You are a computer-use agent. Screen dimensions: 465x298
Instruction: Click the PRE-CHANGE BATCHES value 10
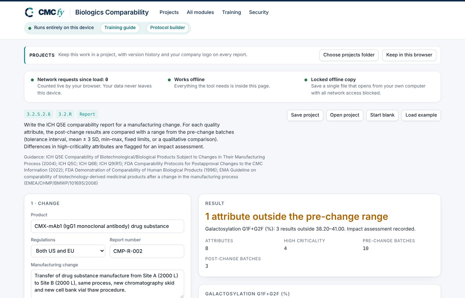tap(366, 248)
